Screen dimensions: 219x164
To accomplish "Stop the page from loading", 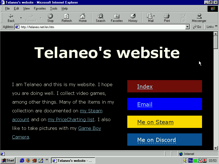I will [50, 18].
